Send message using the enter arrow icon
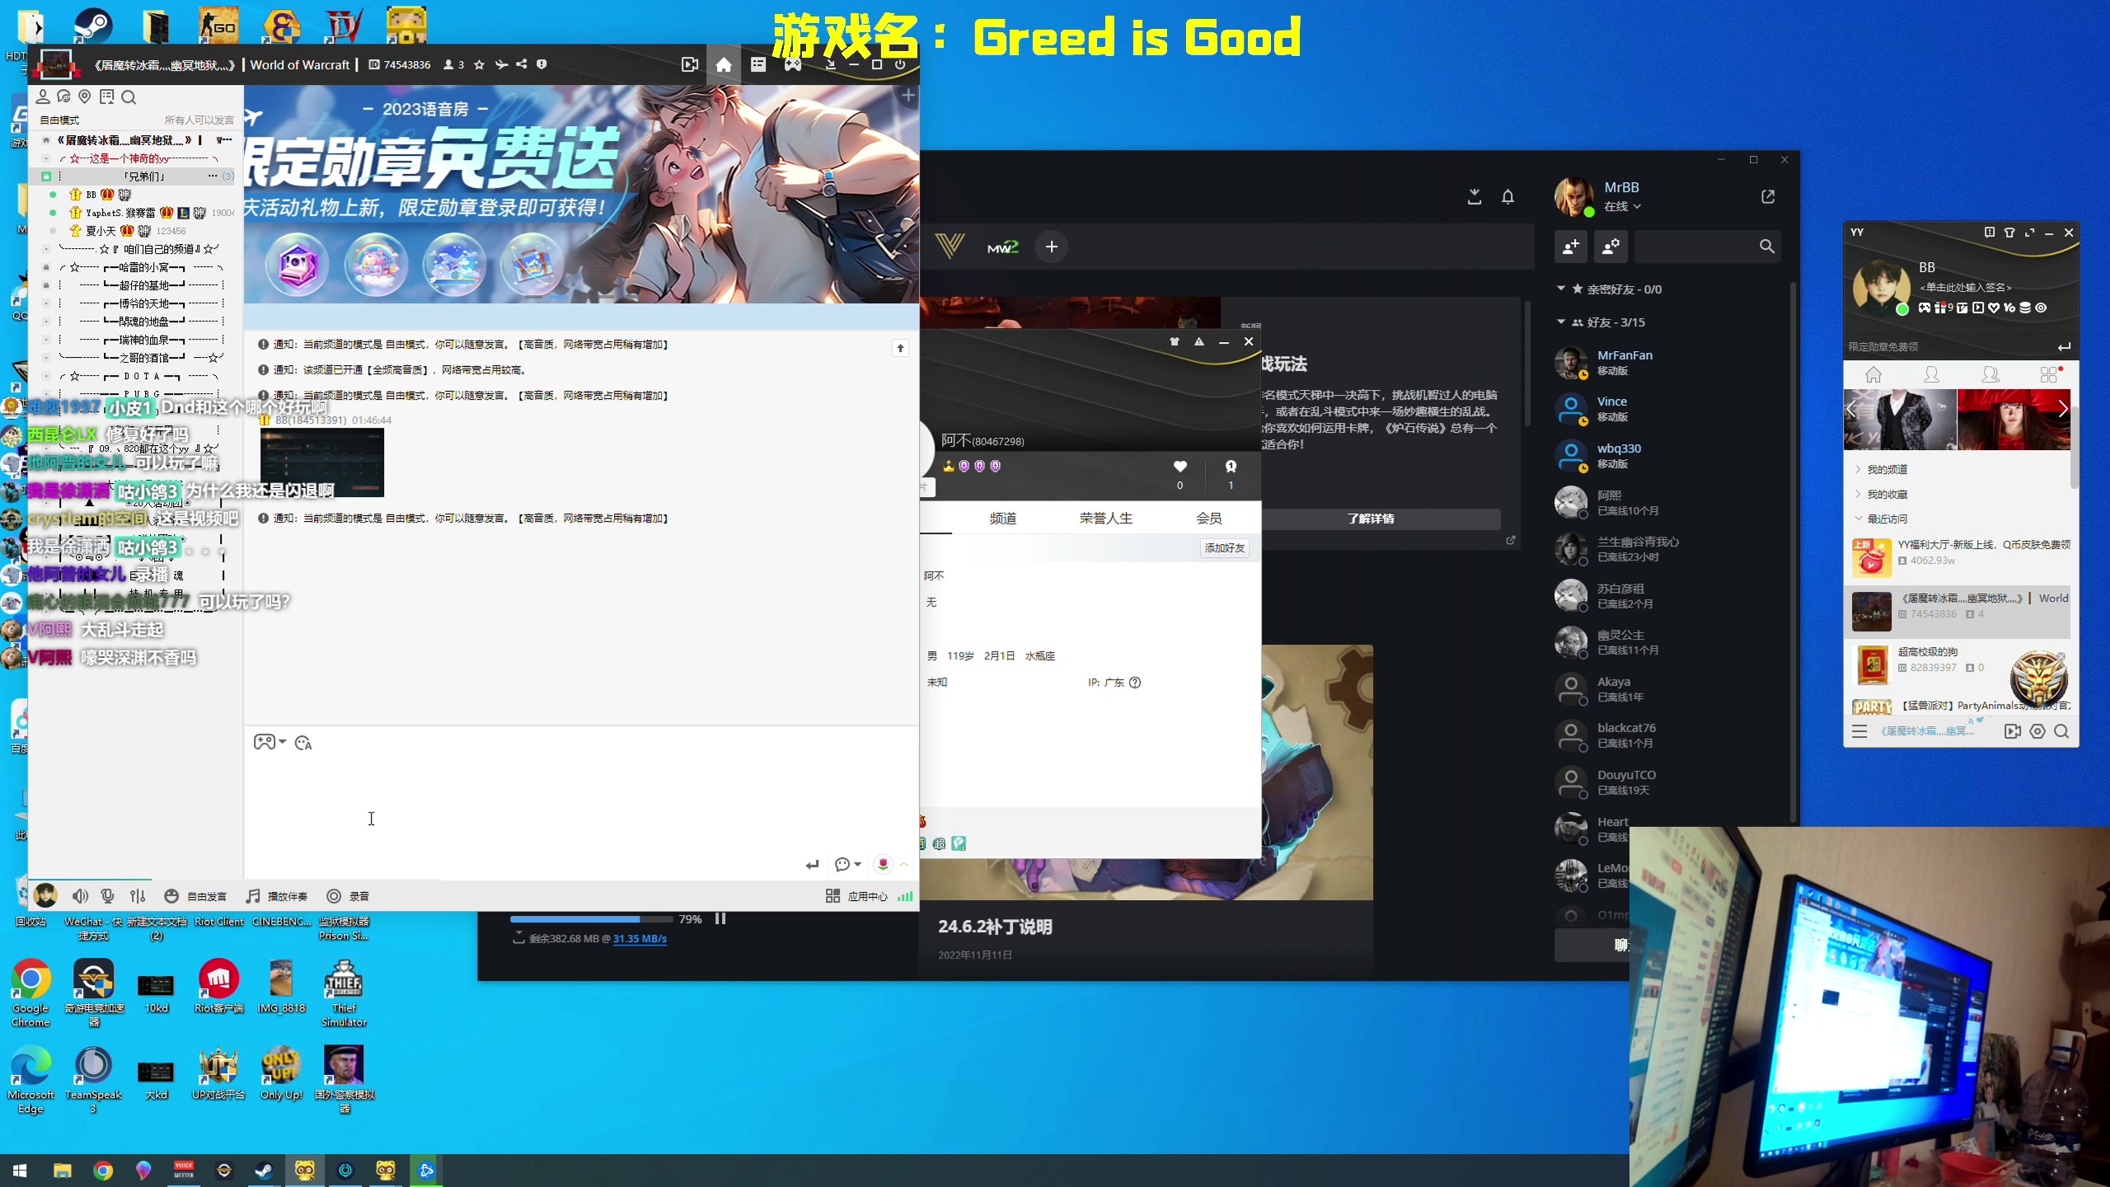 [813, 865]
